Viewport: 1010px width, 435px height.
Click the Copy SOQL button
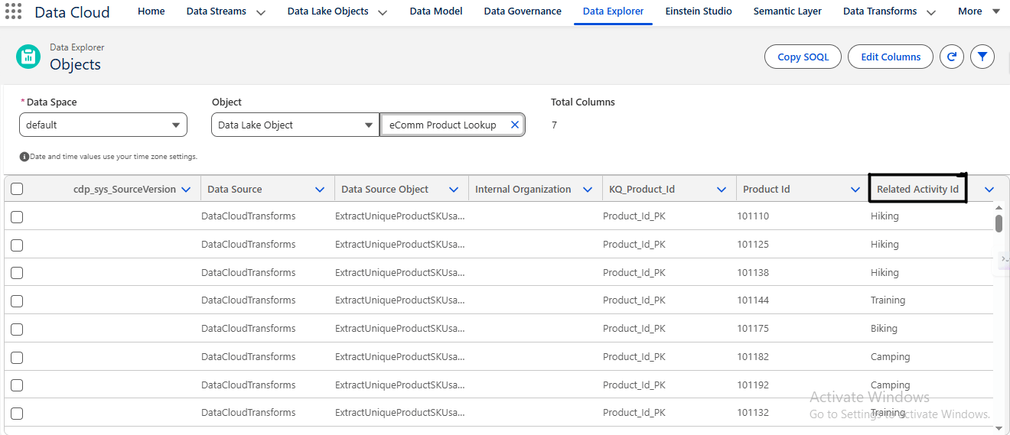803,57
